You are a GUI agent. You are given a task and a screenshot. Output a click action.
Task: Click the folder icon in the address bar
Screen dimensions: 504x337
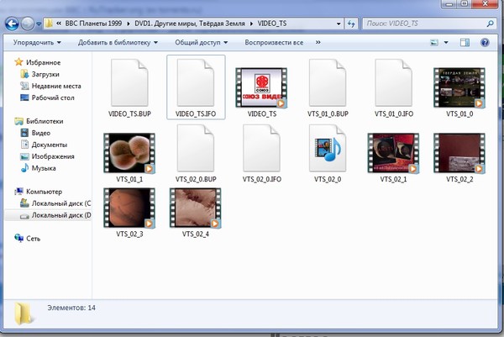pyautogui.click(x=49, y=24)
